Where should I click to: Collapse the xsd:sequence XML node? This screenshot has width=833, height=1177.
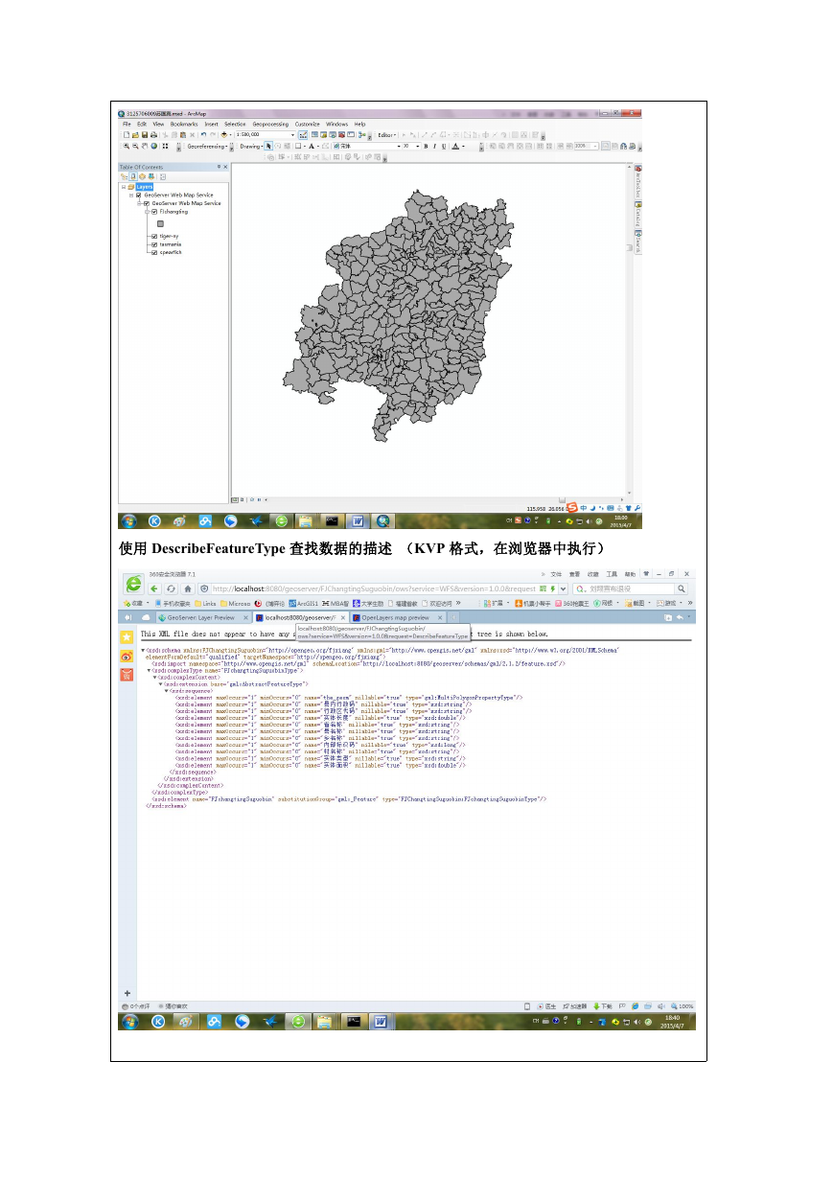166,691
